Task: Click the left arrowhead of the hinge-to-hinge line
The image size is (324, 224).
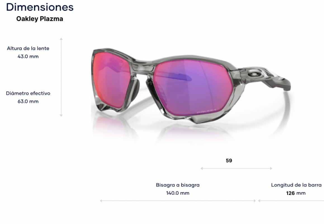Action: tap(101, 201)
